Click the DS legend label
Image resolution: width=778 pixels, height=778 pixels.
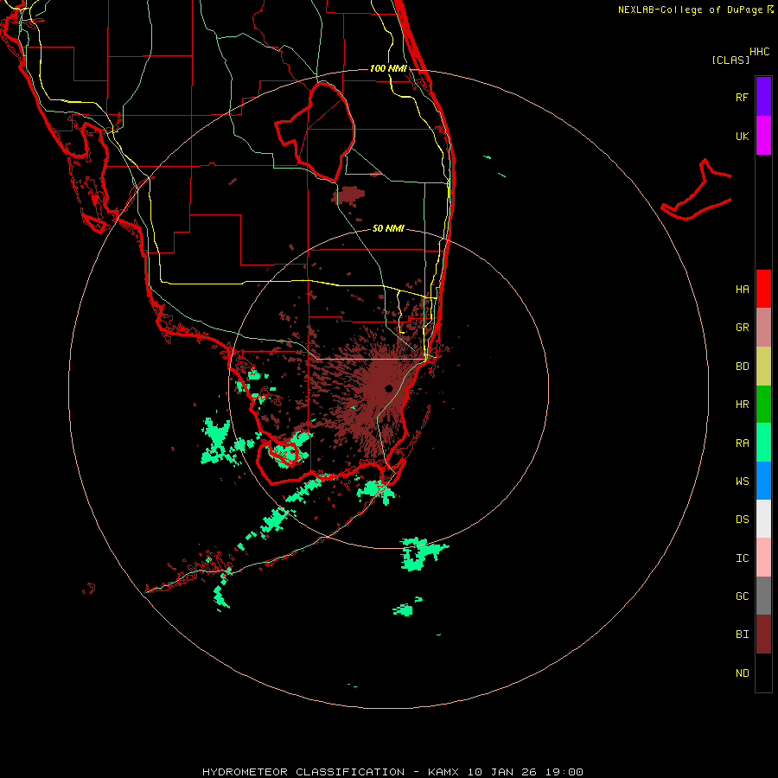(x=742, y=520)
